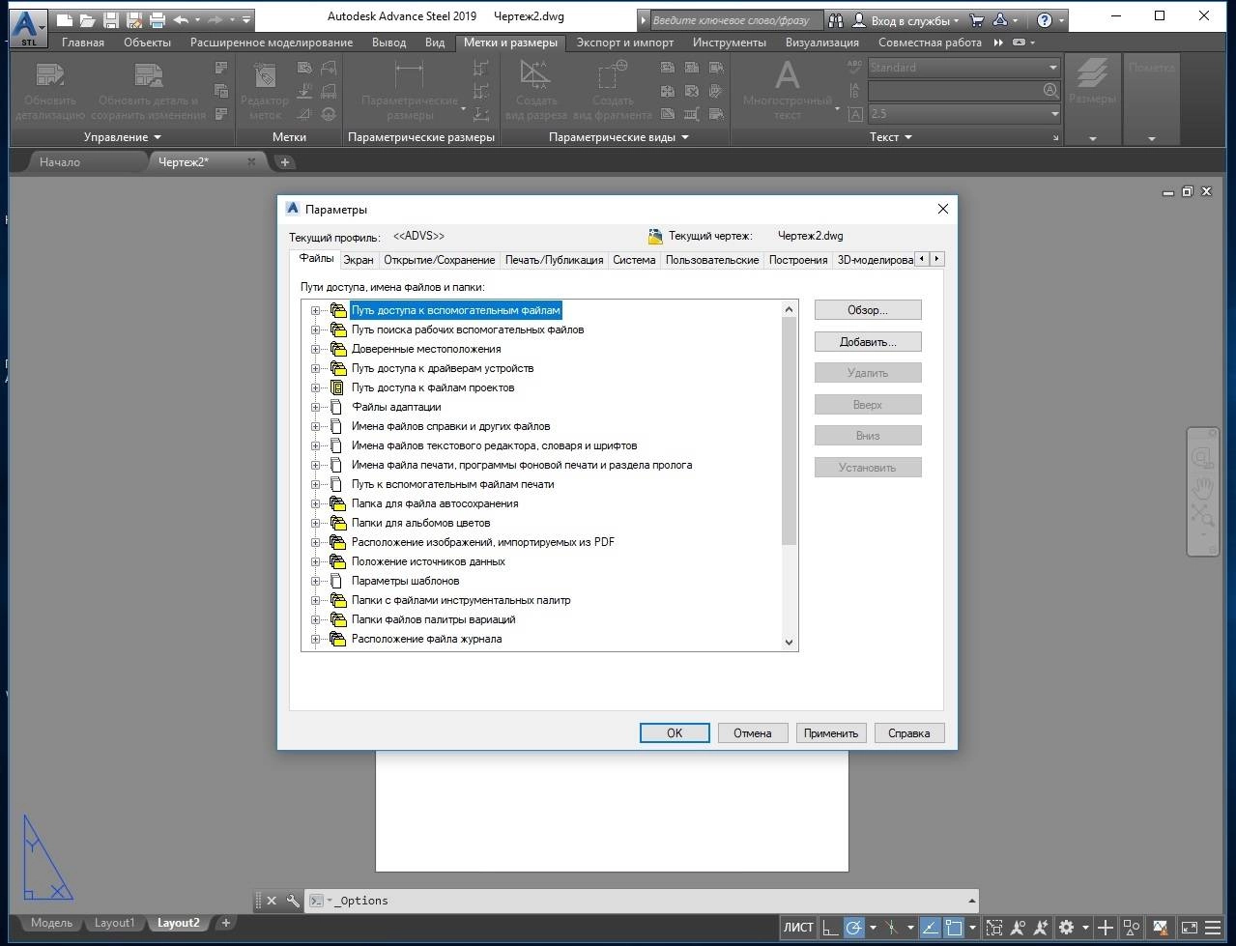Select 'Путь доступа к файлам проектов' row

tap(433, 388)
